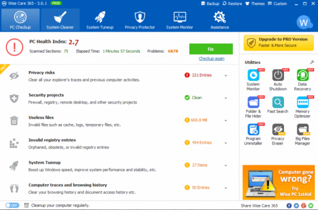Click Upgrade to PRO Version banner
Screen dimensions: 318x210
pos(278,42)
